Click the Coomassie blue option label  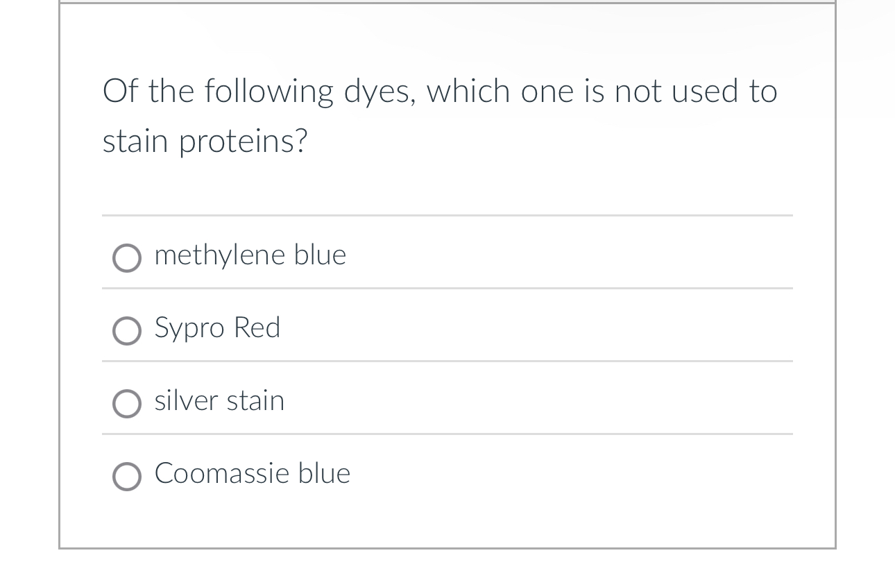tap(252, 473)
